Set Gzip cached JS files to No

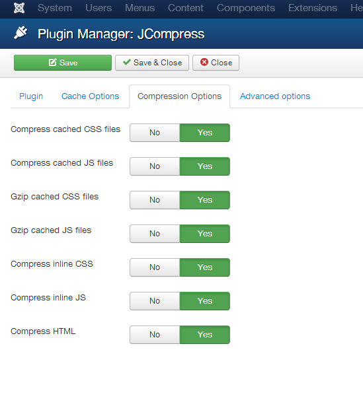[x=155, y=234]
